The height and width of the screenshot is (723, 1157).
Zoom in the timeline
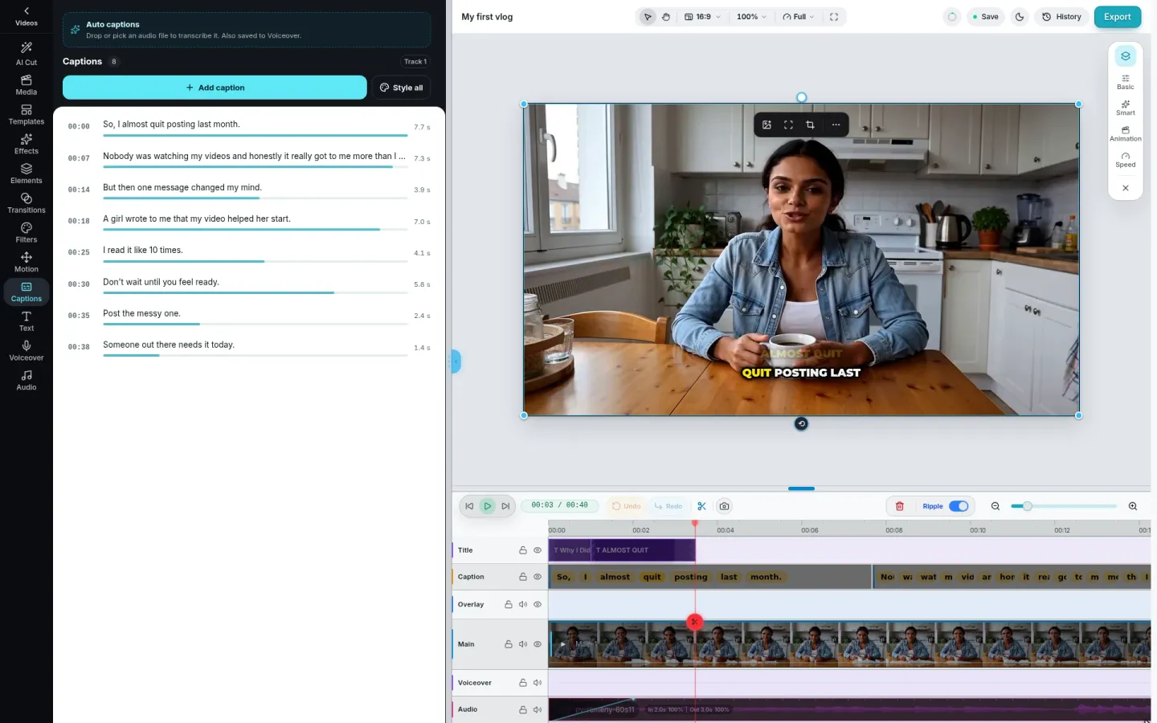(1133, 506)
